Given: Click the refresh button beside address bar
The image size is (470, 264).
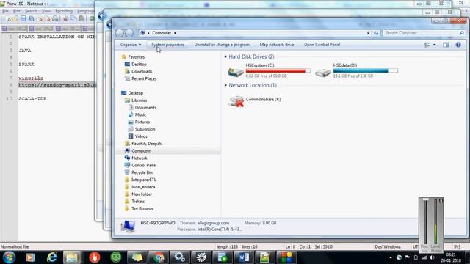Looking at the screenshot, I should [x=376, y=33].
